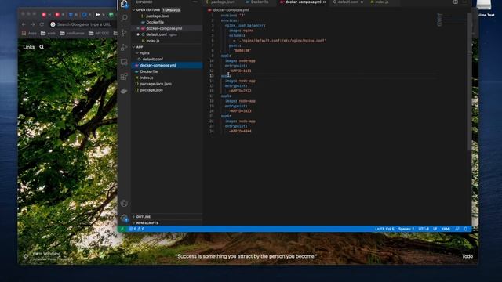
Task: Click the editor minimap preview
Action: [451, 20]
